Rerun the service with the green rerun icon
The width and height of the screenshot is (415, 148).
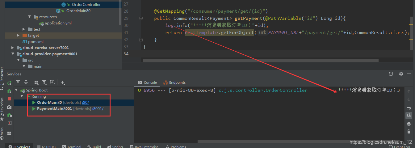pos(9,83)
